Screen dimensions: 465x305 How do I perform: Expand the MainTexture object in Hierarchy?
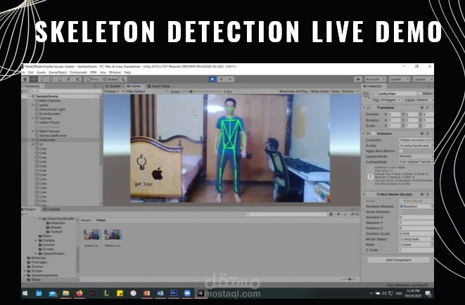33,131
